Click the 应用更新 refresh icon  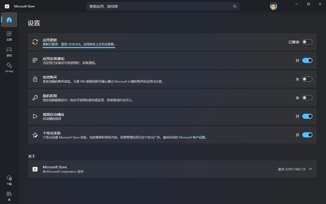pos(35,42)
